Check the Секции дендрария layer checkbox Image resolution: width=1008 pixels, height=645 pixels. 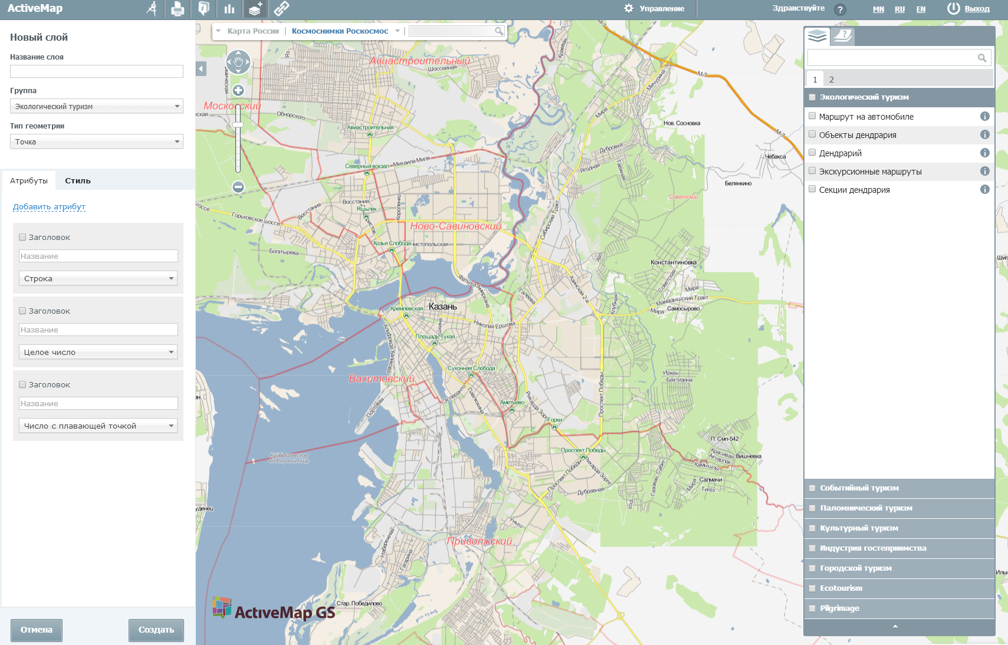(812, 189)
